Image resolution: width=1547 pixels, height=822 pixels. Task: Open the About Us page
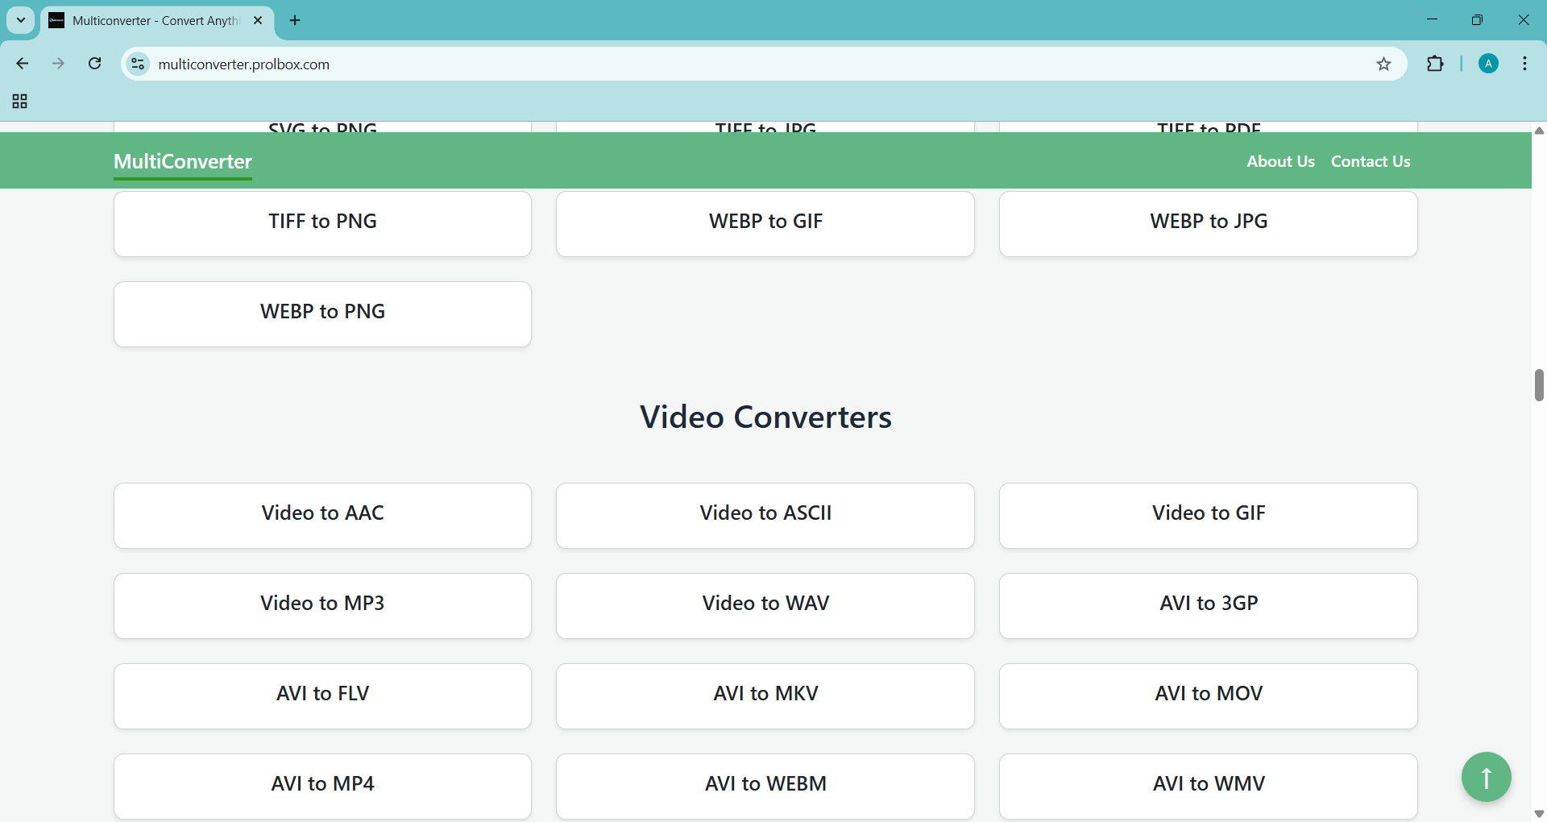click(x=1279, y=161)
